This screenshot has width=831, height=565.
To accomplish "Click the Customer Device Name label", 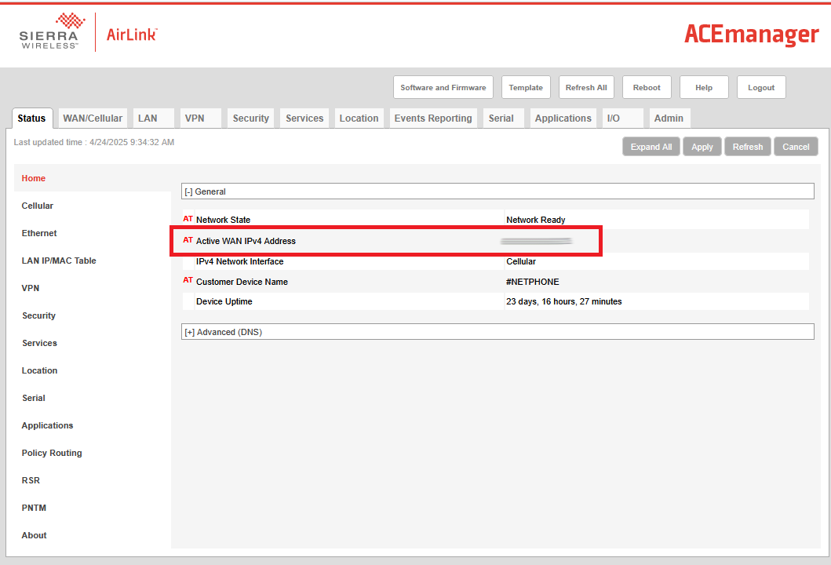I will [x=242, y=282].
